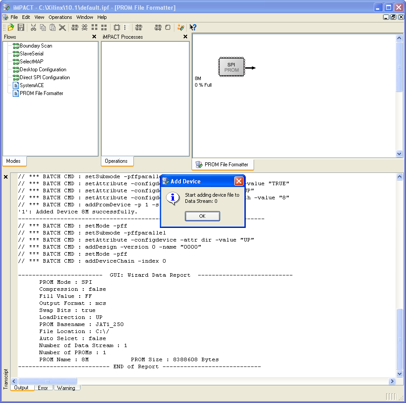The width and height of the screenshot is (406, 403).
Task: Select SlaveSerial flow
Action: (32, 54)
